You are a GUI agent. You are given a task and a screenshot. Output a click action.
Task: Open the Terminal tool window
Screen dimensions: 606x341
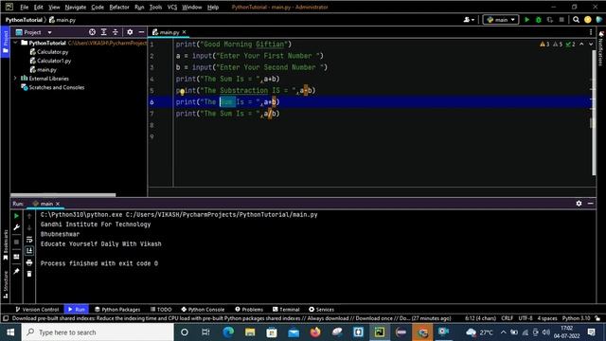click(286, 310)
